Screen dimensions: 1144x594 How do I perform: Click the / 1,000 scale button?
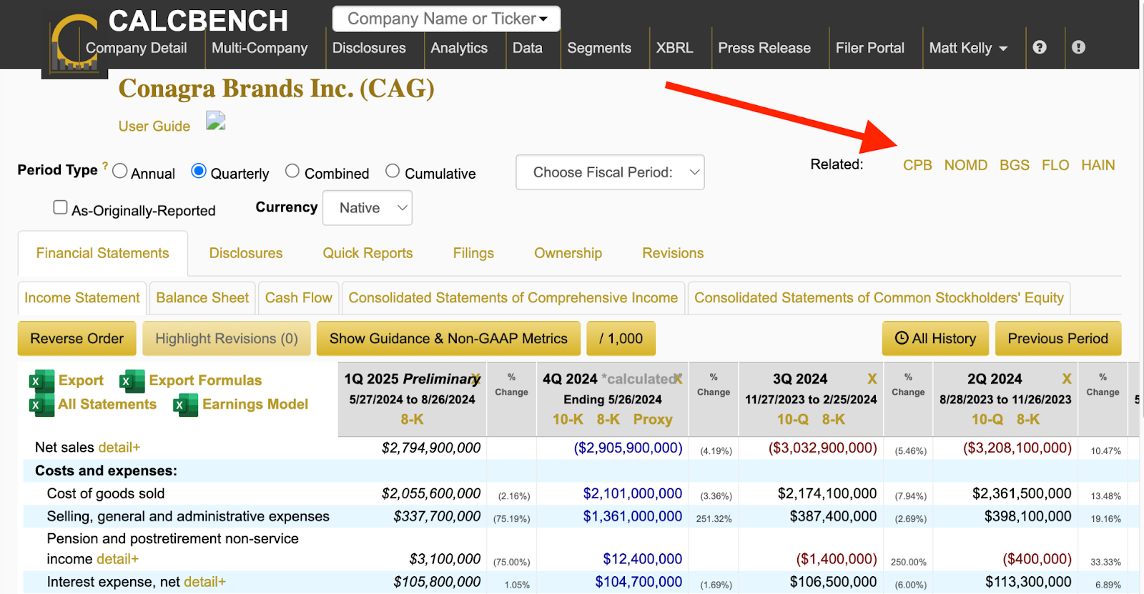[621, 339]
